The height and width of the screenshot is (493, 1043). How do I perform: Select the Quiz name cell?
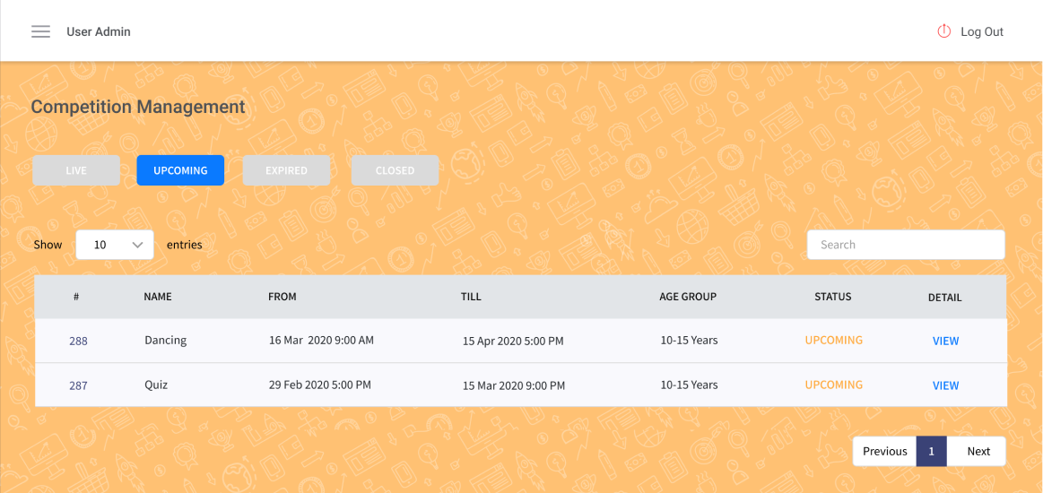(156, 385)
